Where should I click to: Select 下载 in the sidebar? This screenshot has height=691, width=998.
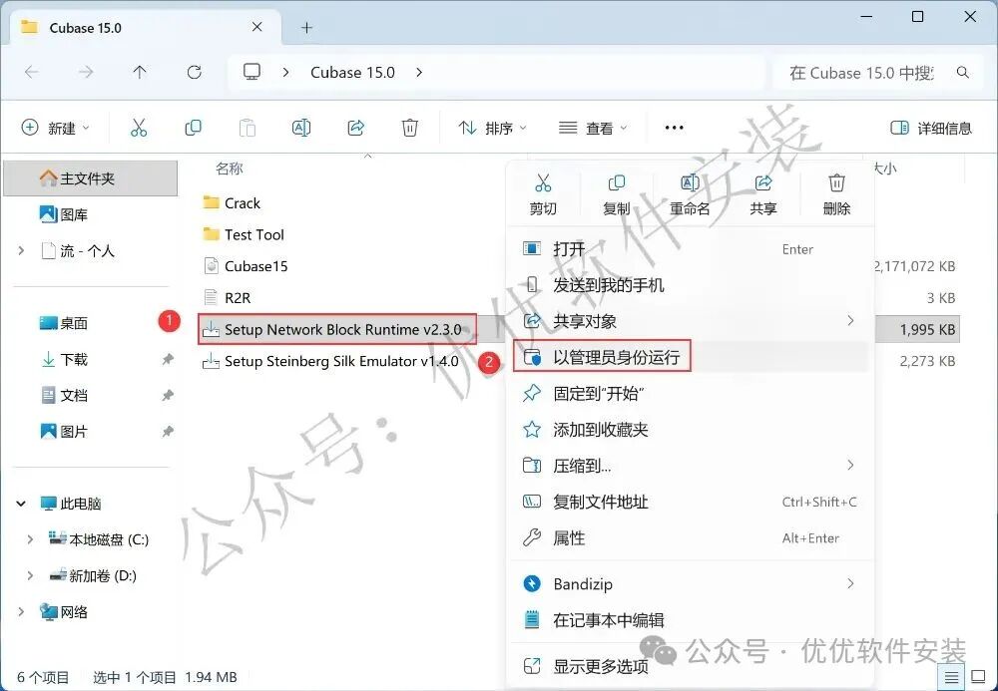click(x=91, y=359)
